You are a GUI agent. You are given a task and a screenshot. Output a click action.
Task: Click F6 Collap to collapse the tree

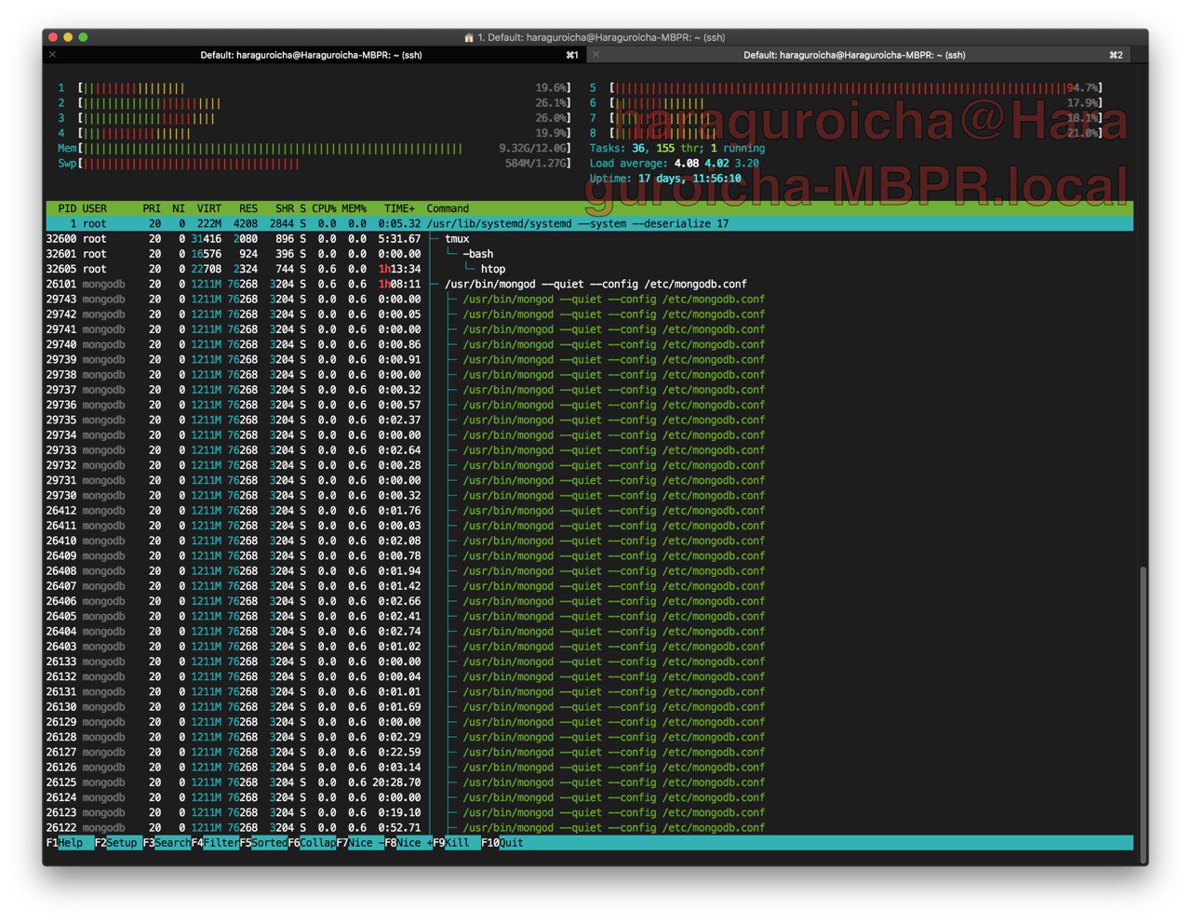pos(312,843)
